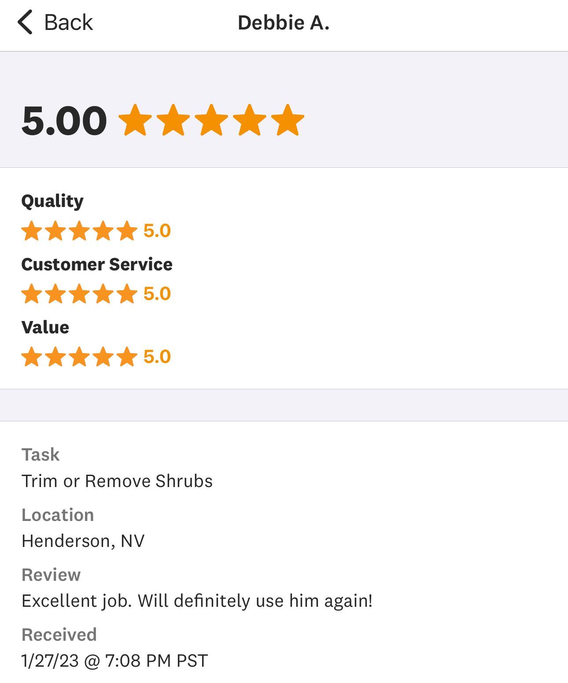The image size is (568, 683).
Task: Click the Debbie A. page title
Action: [x=284, y=23]
